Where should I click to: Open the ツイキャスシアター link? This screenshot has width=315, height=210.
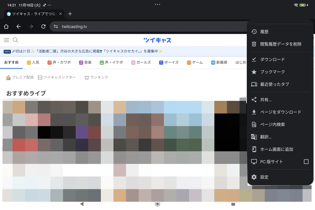tap(57, 77)
